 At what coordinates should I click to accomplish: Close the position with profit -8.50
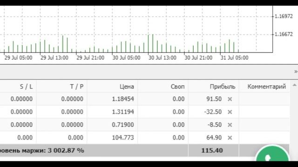[x=230, y=125]
